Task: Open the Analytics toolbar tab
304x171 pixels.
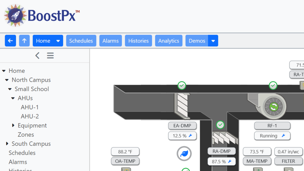Action: pyautogui.click(x=168, y=41)
